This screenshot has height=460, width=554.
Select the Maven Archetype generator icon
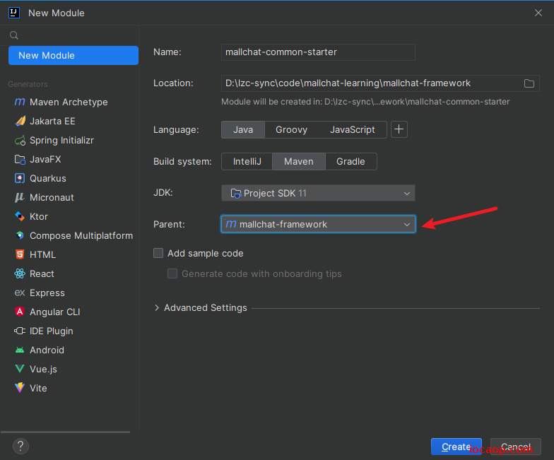click(20, 102)
